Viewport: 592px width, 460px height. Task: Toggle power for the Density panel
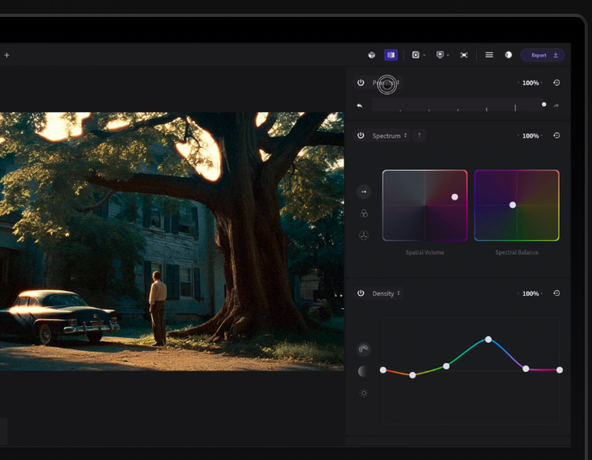361,294
